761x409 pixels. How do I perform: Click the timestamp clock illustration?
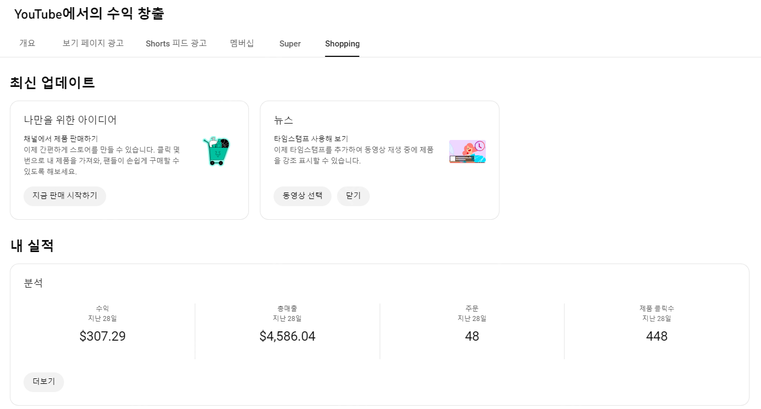(x=467, y=151)
